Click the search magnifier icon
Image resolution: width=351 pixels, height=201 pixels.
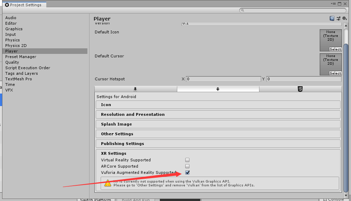pos(242,10)
